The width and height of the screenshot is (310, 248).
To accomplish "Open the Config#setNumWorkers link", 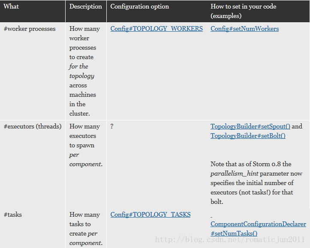I will click(x=244, y=29).
